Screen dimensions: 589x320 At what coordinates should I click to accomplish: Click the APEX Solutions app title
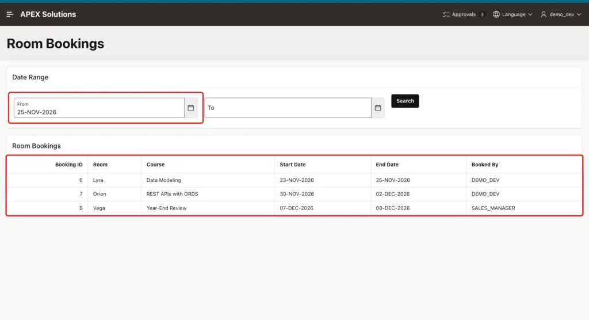coord(48,14)
